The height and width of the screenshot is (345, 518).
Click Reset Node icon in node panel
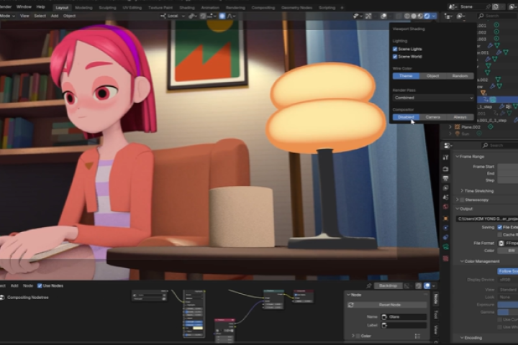tap(351, 305)
